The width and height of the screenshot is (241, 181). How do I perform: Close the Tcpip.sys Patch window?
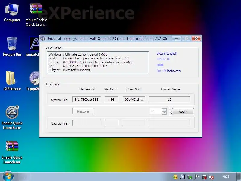click(196, 39)
